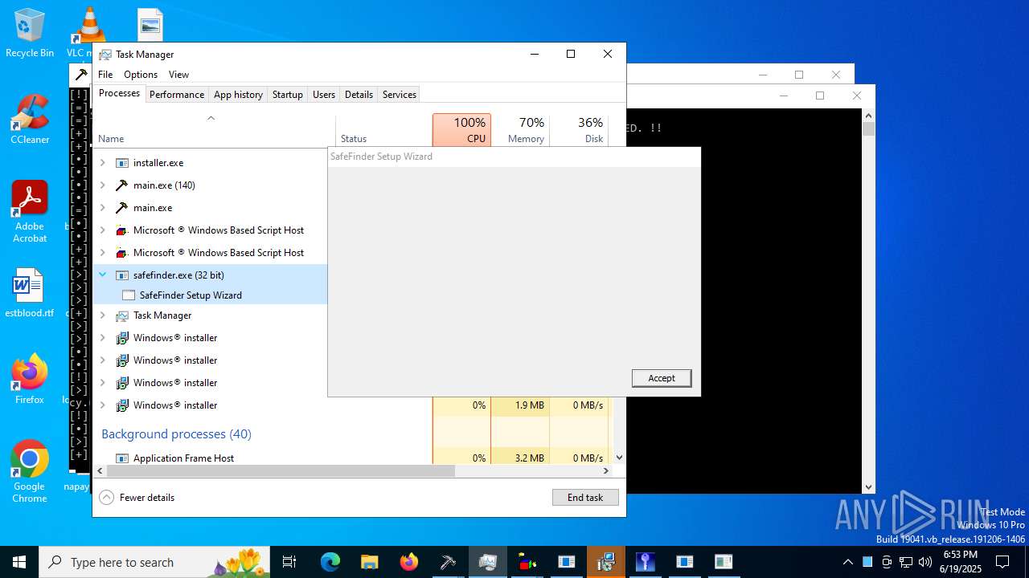
Task: Click the main.exe (140) pickaxe icon
Action: click(122, 185)
